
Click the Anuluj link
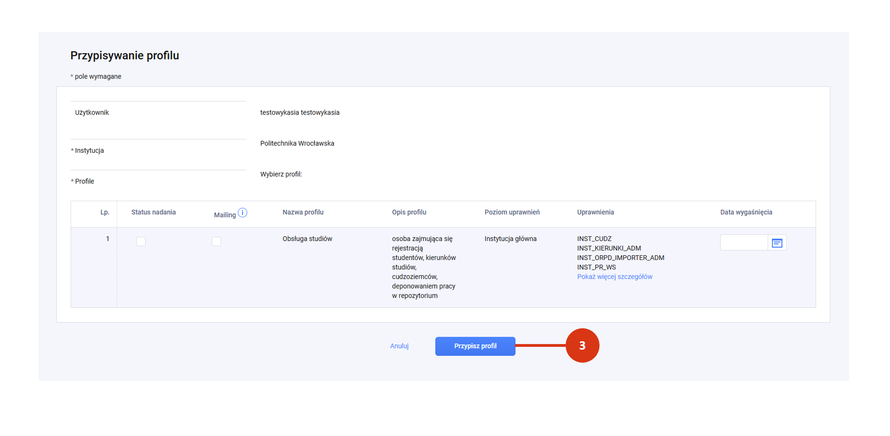click(x=399, y=346)
